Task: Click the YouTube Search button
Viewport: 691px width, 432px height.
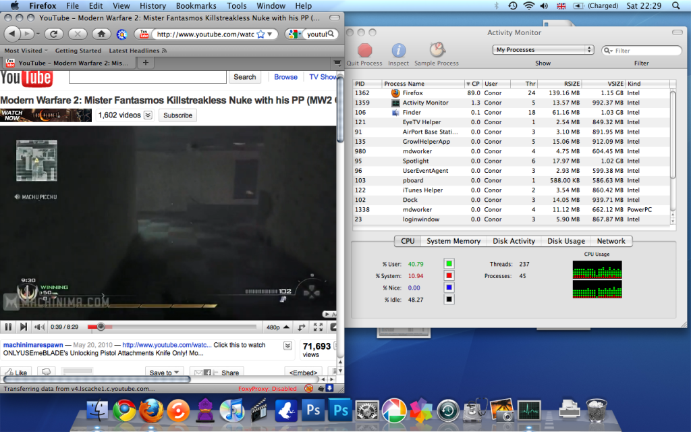Action: coord(244,77)
